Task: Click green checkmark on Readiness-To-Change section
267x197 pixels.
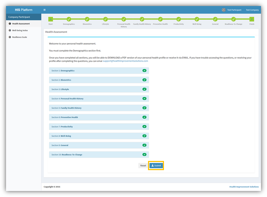Action: click(144, 155)
